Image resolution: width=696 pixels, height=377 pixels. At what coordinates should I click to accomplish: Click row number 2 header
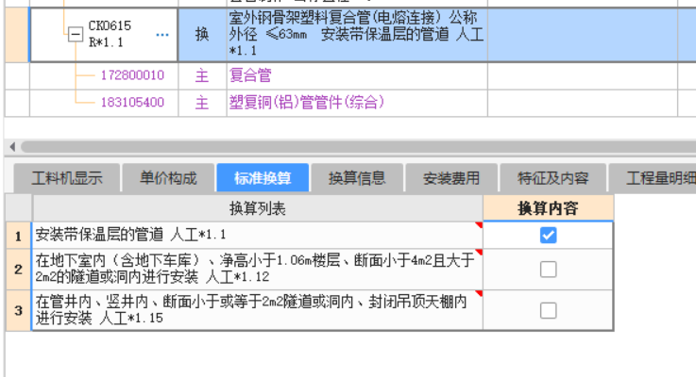click(x=18, y=270)
